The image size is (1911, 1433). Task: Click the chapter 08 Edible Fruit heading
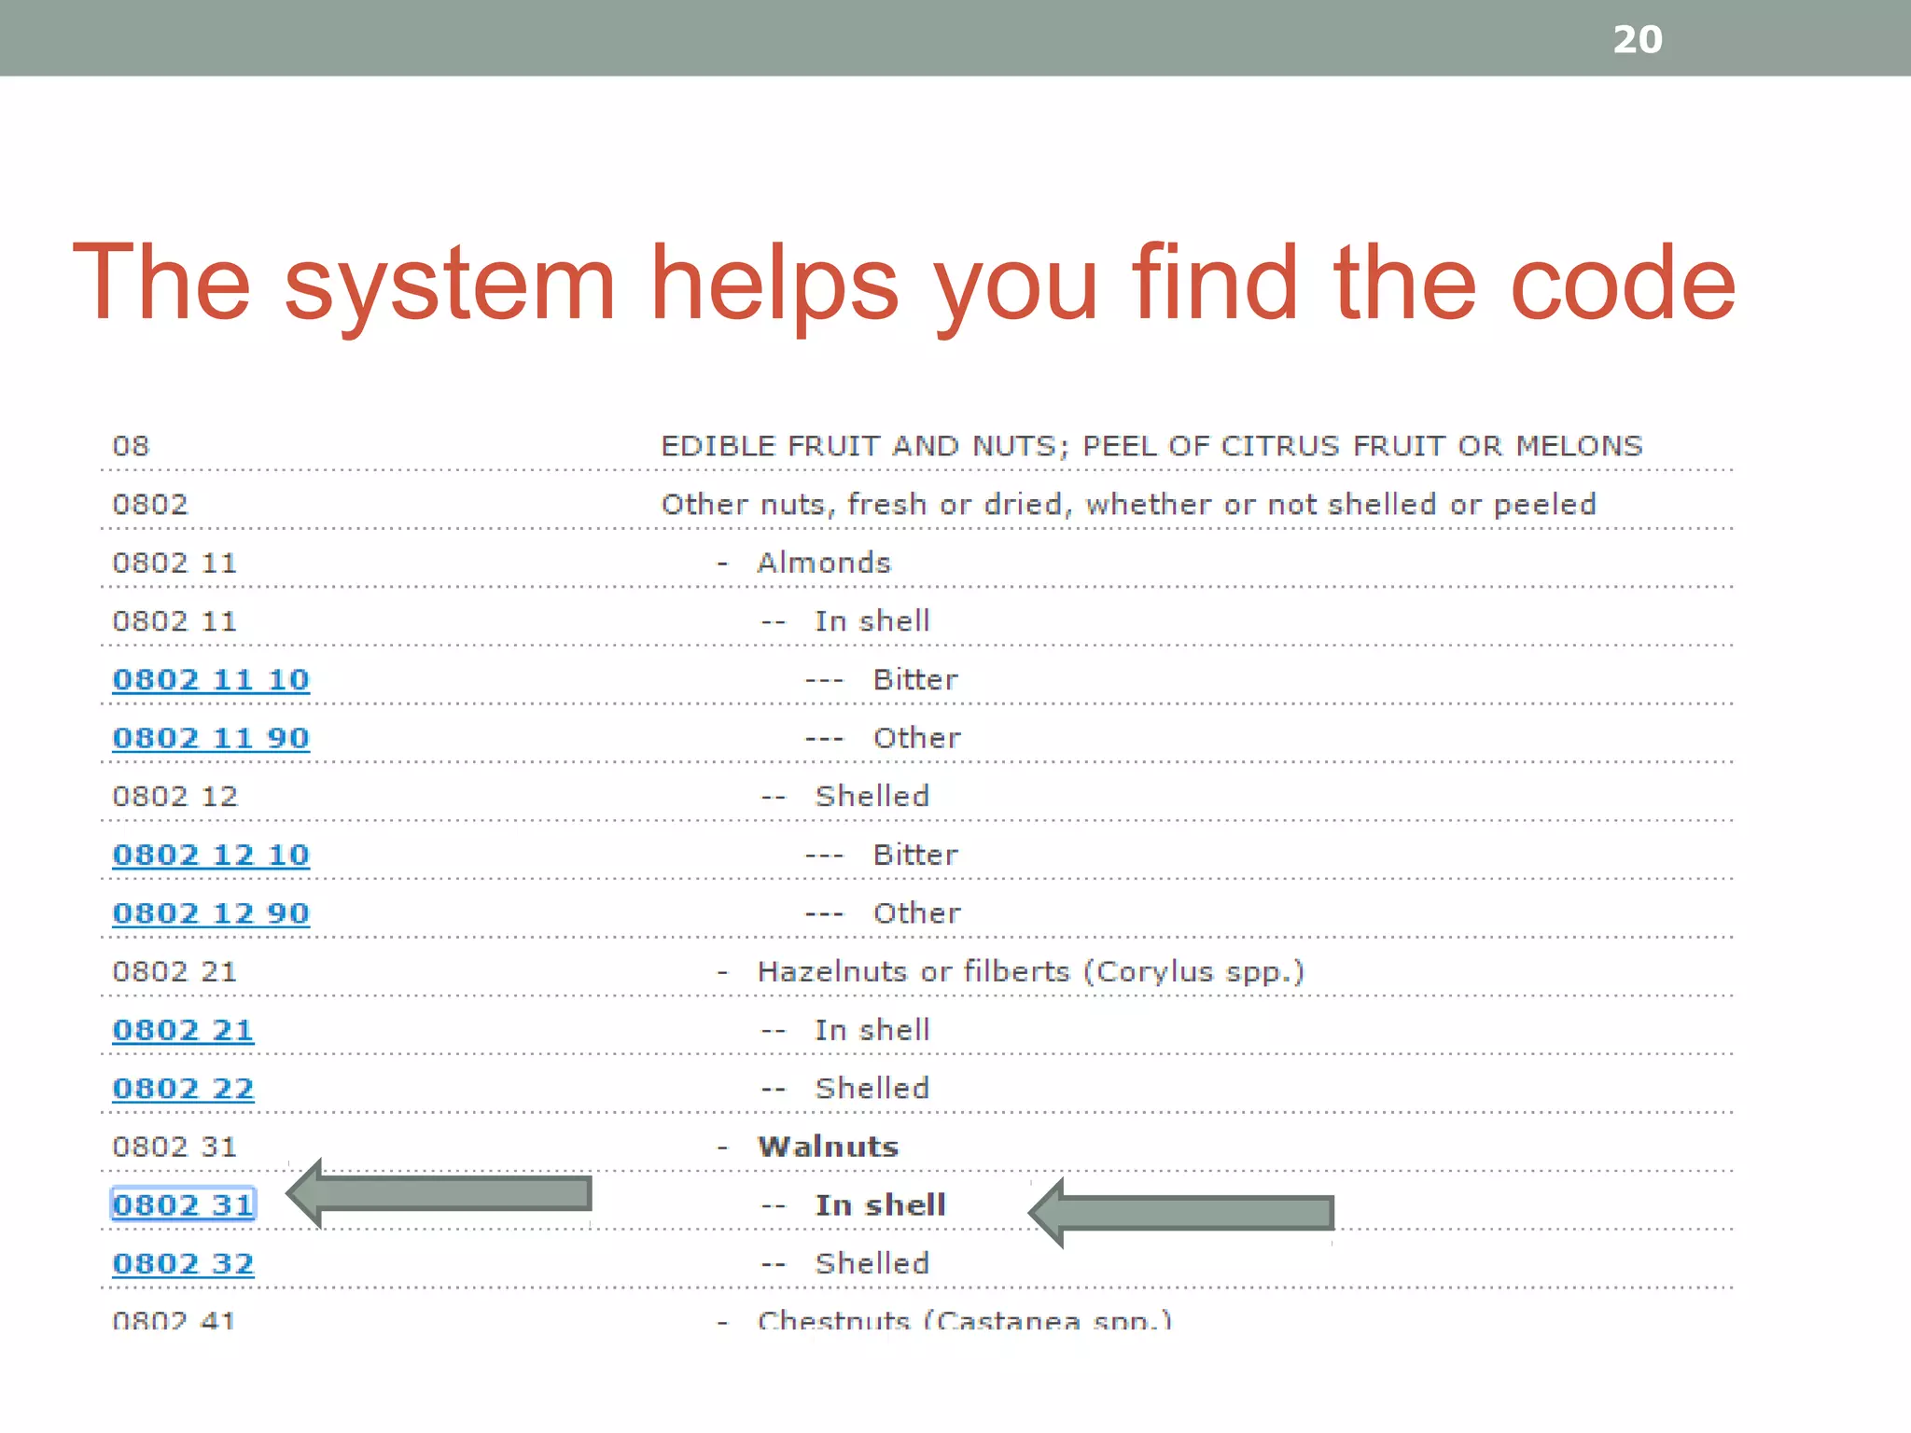point(1151,446)
